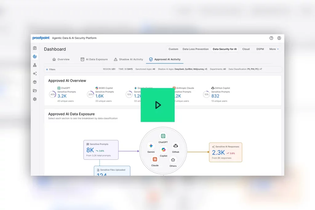Screen dimensions: 315x210
Task: Click M365 Copilot 1.6K value
Action: 99,96
